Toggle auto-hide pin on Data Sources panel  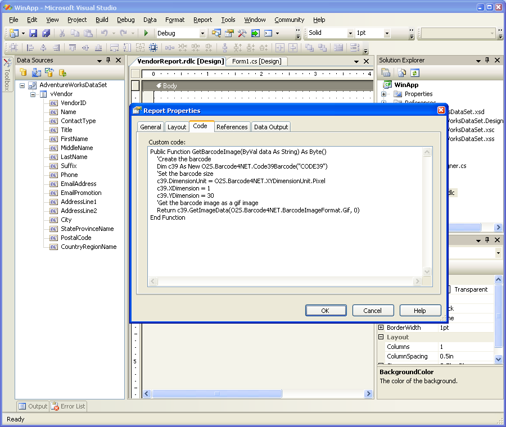point(109,60)
